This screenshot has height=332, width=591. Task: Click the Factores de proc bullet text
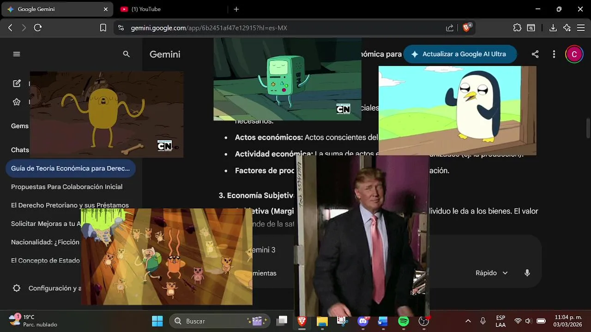(x=265, y=171)
